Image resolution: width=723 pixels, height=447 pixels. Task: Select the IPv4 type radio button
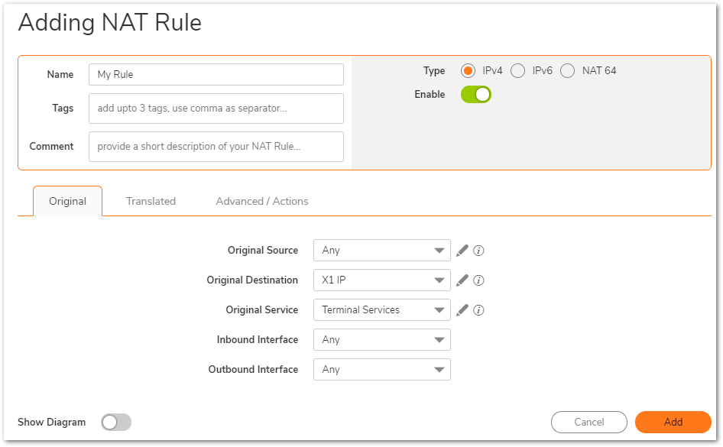point(468,71)
